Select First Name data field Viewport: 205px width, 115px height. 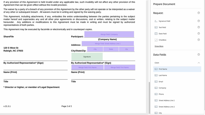pos(177,69)
